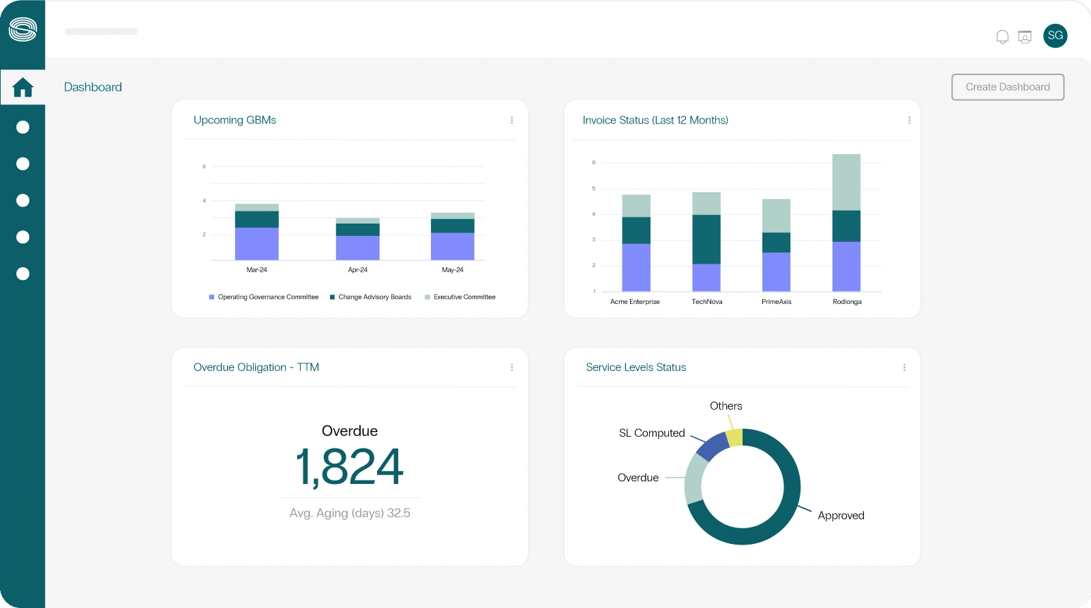The height and width of the screenshot is (608, 1091).
Task: Open Service Levels Status three-dot menu
Action: click(x=904, y=367)
